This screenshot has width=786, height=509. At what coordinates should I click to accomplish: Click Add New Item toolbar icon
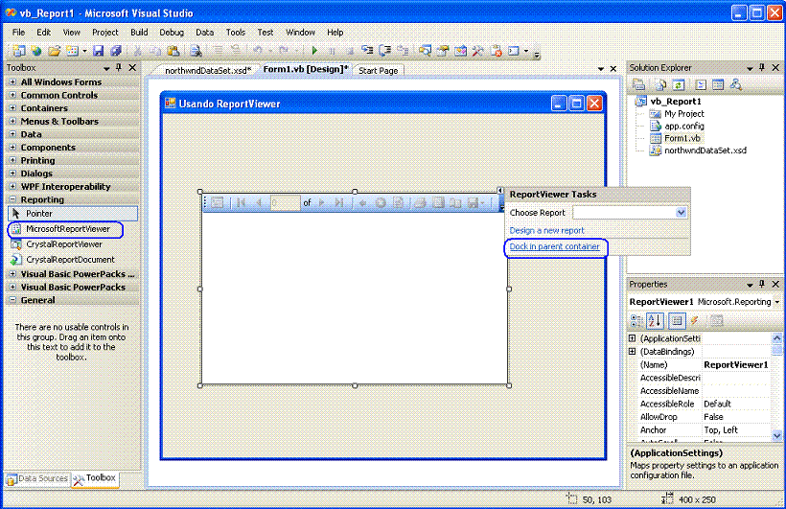(x=72, y=51)
